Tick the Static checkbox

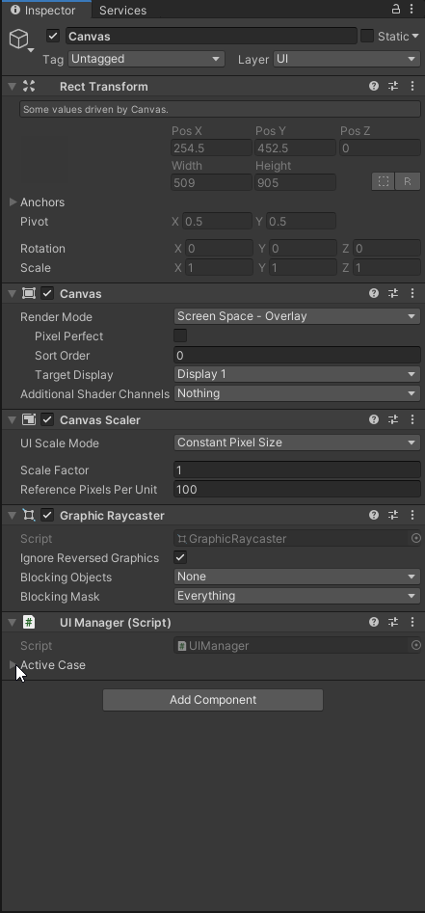tap(367, 36)
